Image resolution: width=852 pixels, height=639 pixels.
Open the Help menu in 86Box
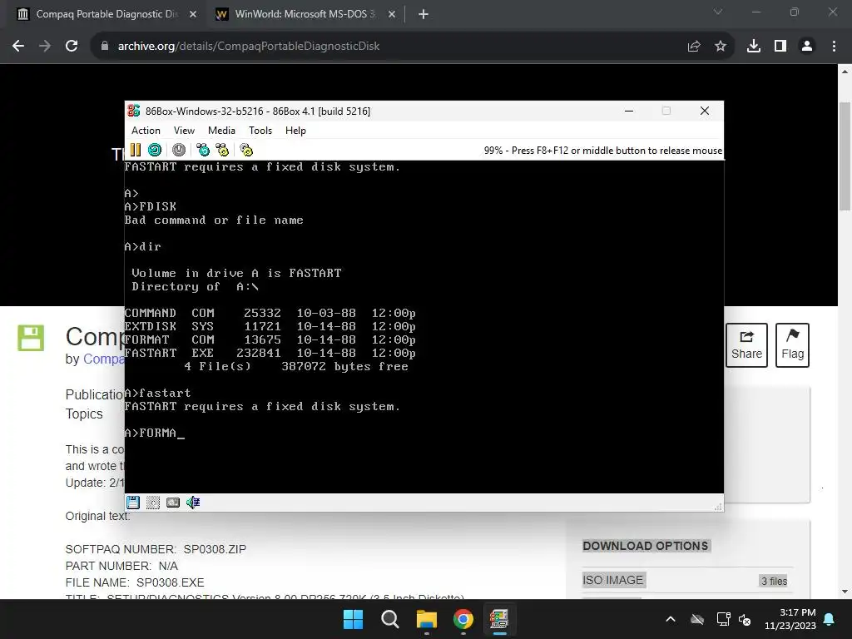click(295, 131)
